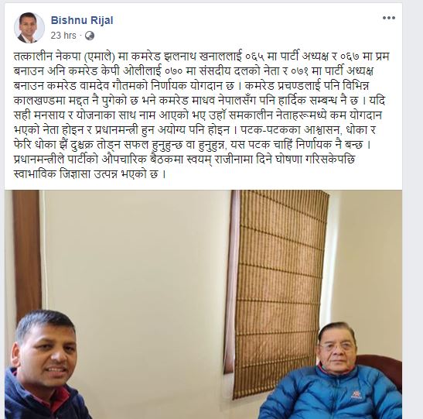Open the three-dot post options menu
Image resolution: width=423 pixels, height=419 pixels.
coord(388,18)
